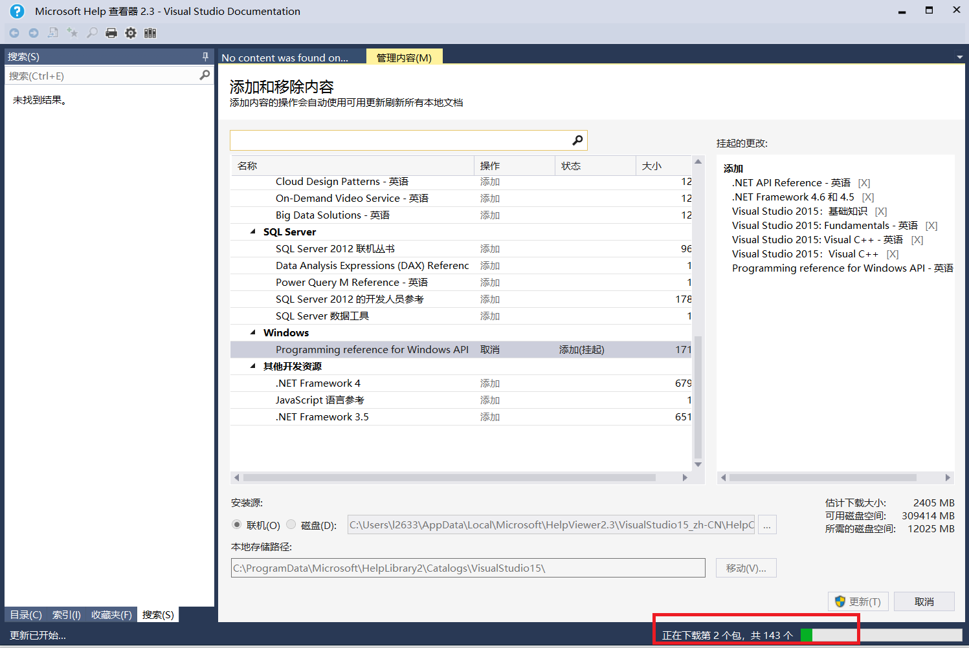Open the 收藏夹(F) bottom tab

click(x=111, y=614)
